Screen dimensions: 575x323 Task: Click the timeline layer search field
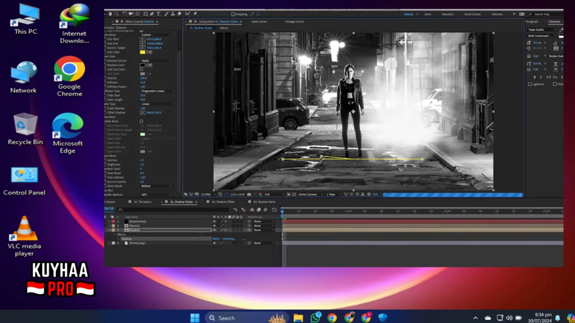click(x=173, y=210)
